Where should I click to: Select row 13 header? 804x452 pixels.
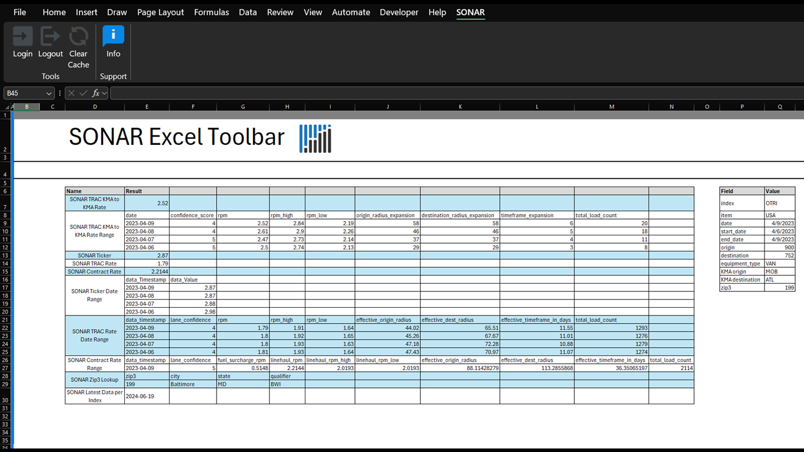pos(5,255)
